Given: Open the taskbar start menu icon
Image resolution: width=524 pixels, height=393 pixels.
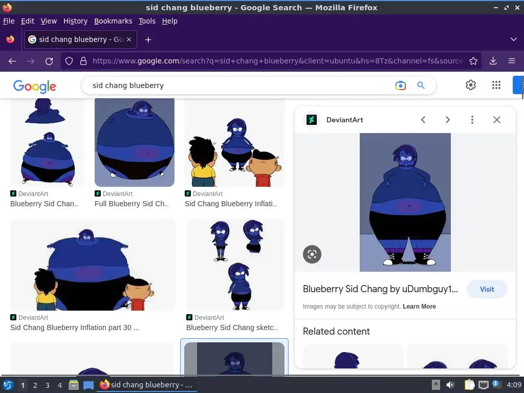Looking at the screenshot, I should 8,385.
